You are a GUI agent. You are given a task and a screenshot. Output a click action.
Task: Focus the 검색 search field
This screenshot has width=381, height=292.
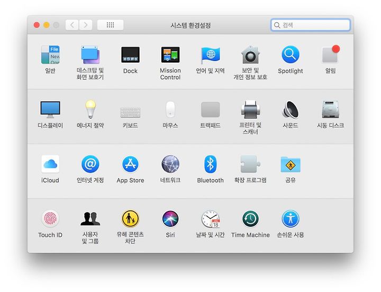coord(311,25)
